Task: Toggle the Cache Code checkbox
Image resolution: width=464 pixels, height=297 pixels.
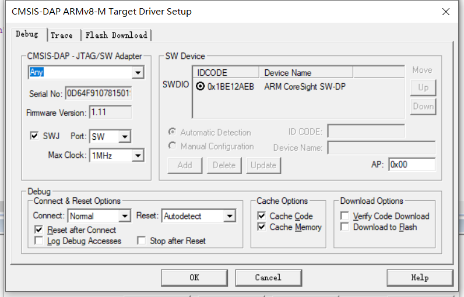Action: 262,215
